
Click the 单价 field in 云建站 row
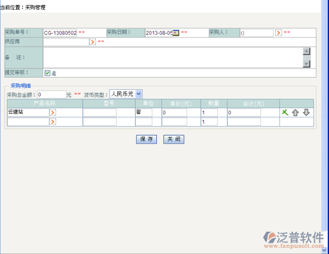[x=174, y=113]
